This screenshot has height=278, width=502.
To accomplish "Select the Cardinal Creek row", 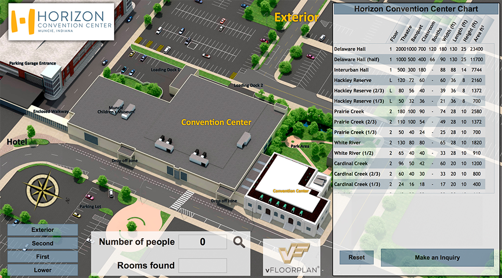I will coord(409,163).
